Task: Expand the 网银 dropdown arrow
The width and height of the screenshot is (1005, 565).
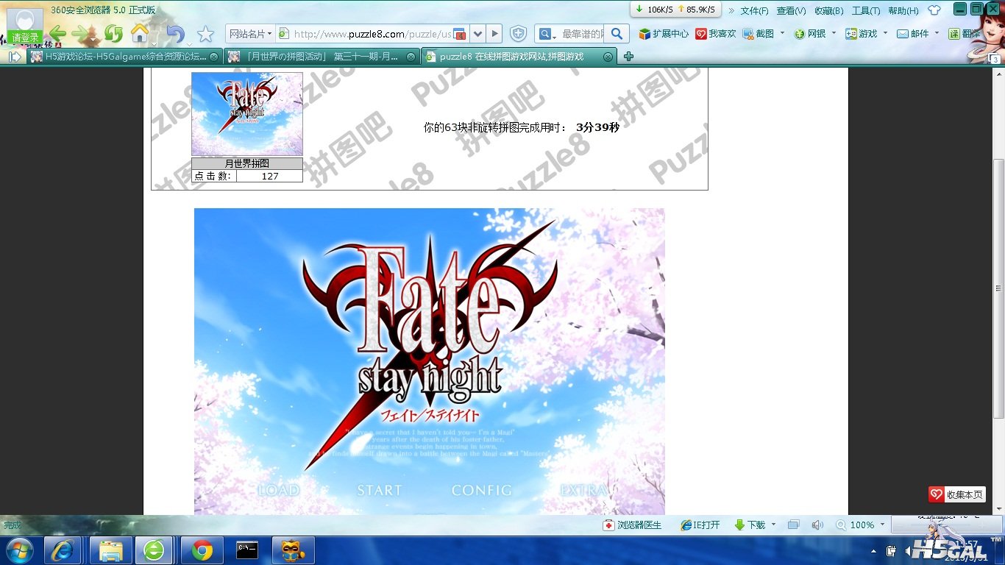Action: (834, 33)
